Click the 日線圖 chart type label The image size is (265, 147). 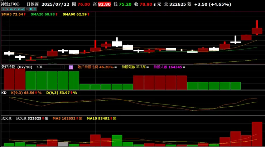click(x=33, y=4)
